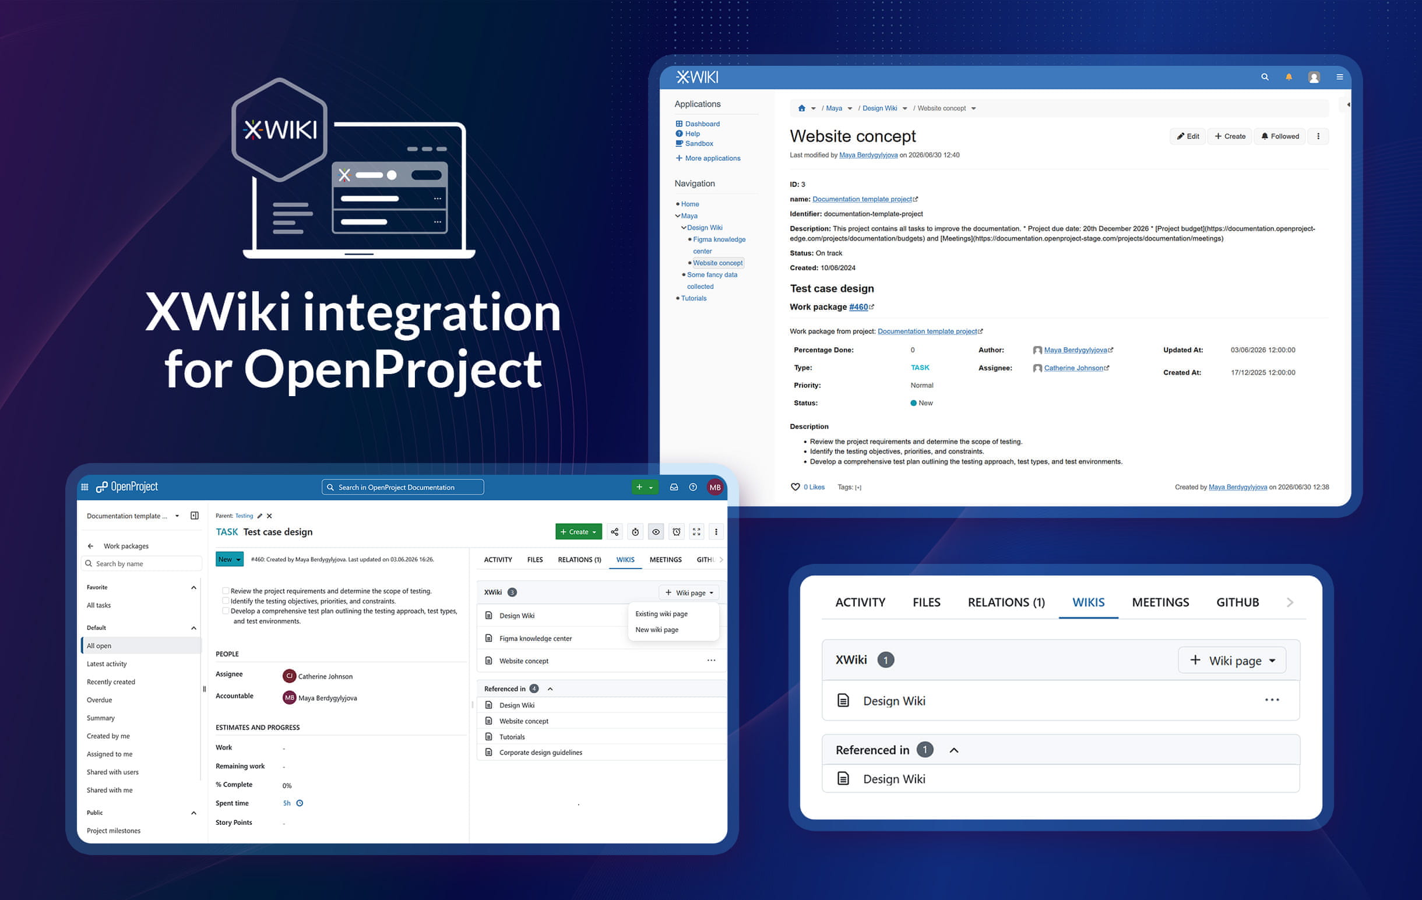The image size is (1422, 900).
Task: Open the New status dropdown
Action: (230, 559)
